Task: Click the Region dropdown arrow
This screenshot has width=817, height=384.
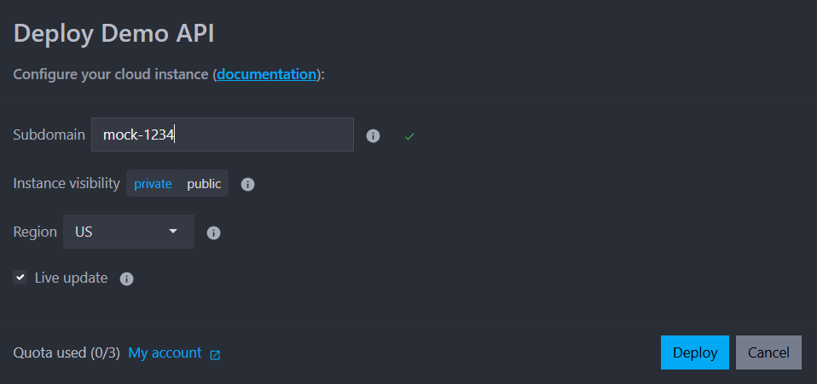Action: click(173, 232)
